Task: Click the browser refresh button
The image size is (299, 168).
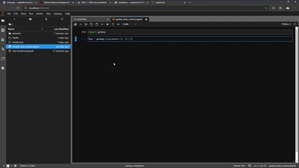Action: click(18, 8)
